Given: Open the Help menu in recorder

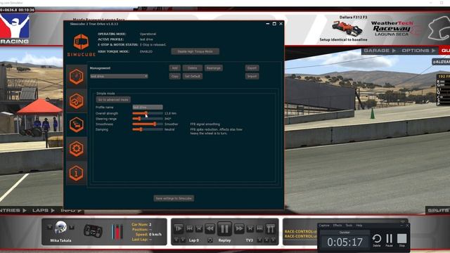Looking at the screenshot, I should [x=359, y=226].
